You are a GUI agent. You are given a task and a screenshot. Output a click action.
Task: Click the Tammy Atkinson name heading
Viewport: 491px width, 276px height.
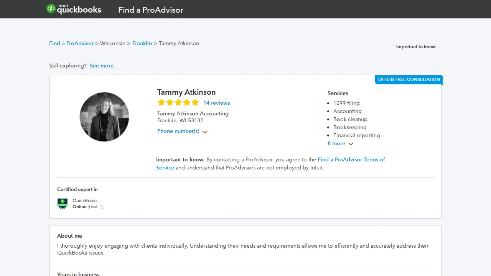click(186, 92)
